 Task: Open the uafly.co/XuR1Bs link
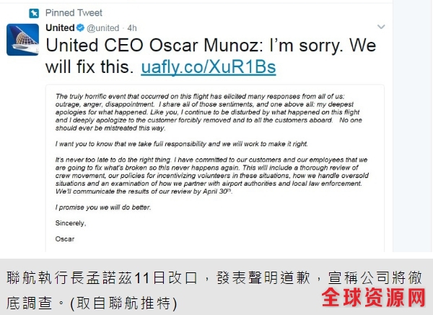click(x=209, y=67)
